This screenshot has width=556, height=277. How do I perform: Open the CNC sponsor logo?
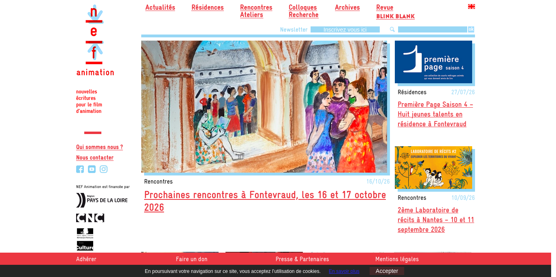(x=90, y=218)
